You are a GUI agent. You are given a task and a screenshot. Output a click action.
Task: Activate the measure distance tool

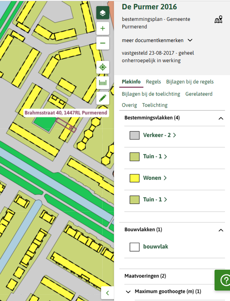[102, 82]
